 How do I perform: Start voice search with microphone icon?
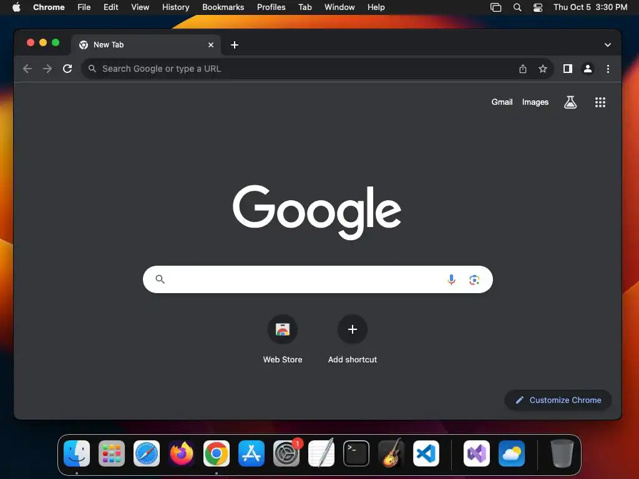coord(451,279)
